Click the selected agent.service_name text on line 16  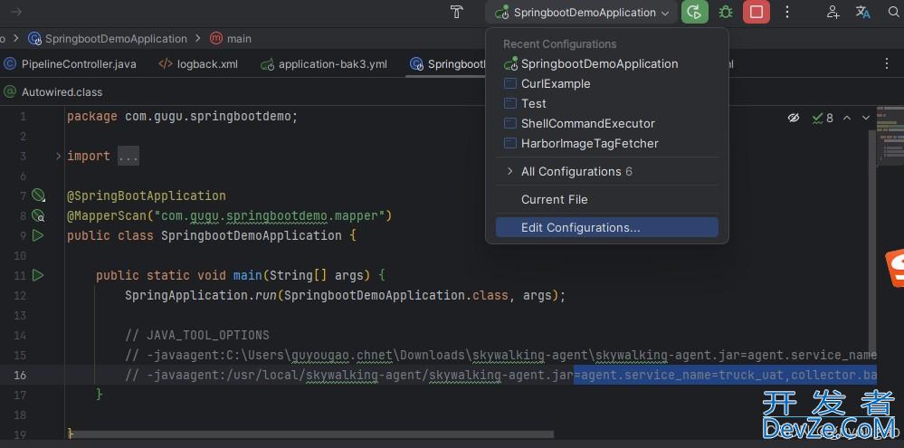coord(725,375)
